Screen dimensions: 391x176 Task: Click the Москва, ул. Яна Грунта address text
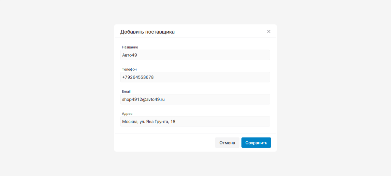(x=149, y=122)
